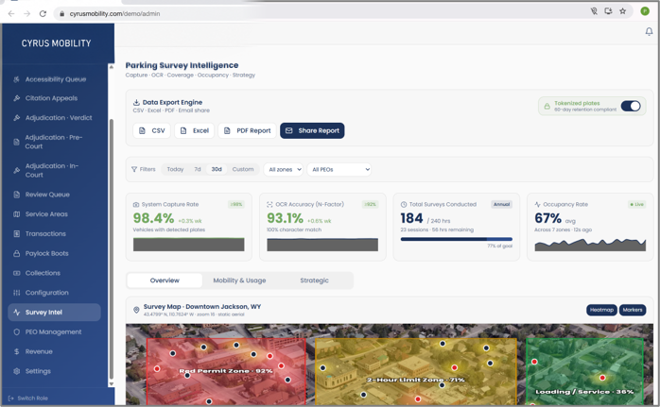Click the camera icon on System Capture Rate
Viewport: 660px width, 407px height.
(x=136, y=204)
